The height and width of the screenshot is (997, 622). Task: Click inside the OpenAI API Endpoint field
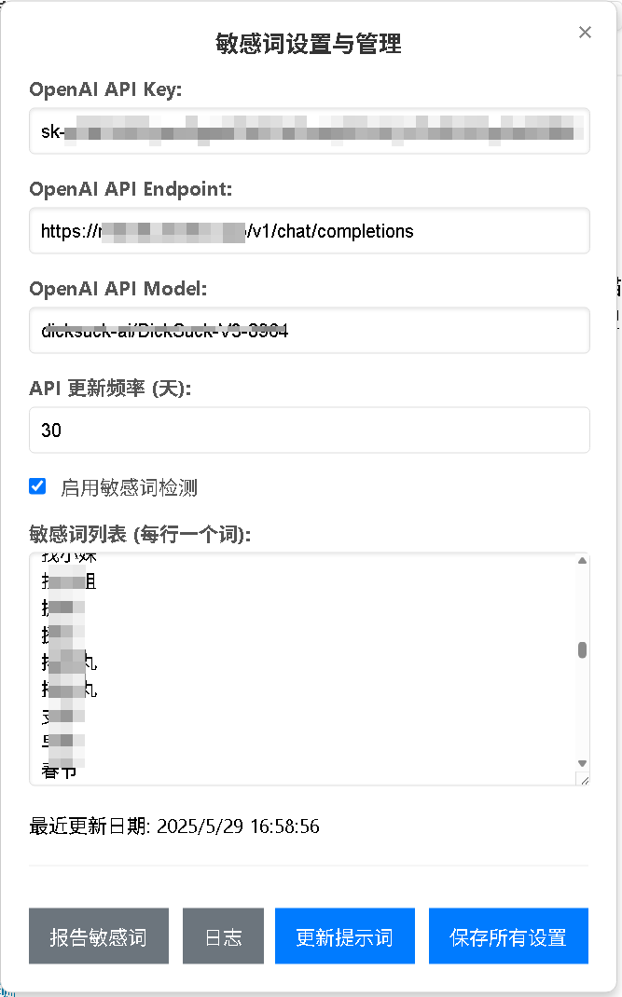(309, 231)
